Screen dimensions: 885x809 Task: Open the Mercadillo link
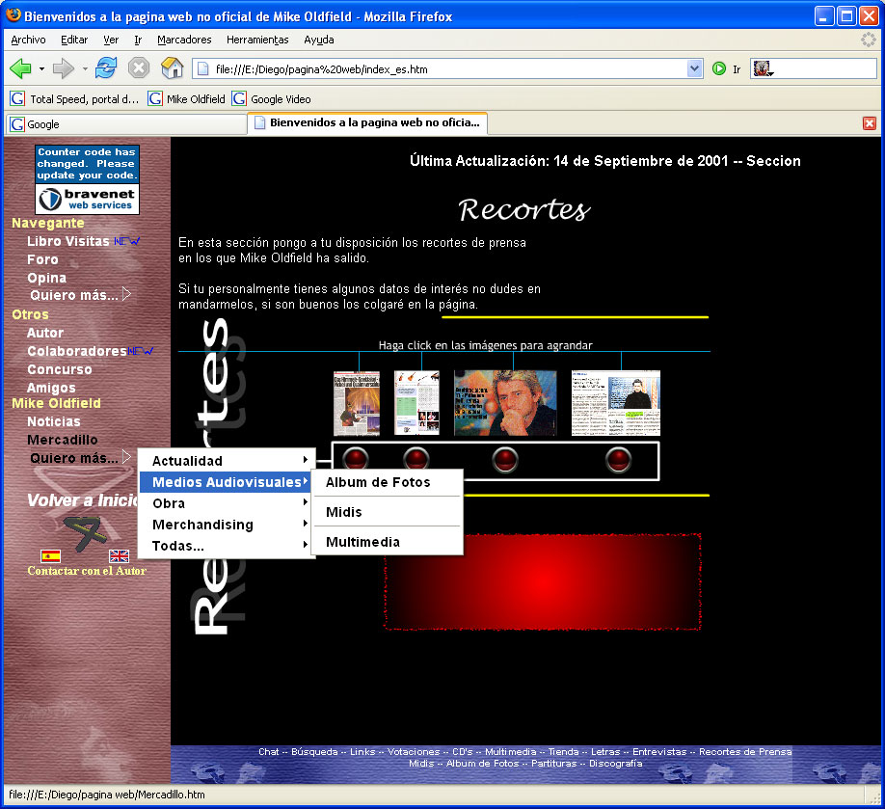[x=63, y=440]
